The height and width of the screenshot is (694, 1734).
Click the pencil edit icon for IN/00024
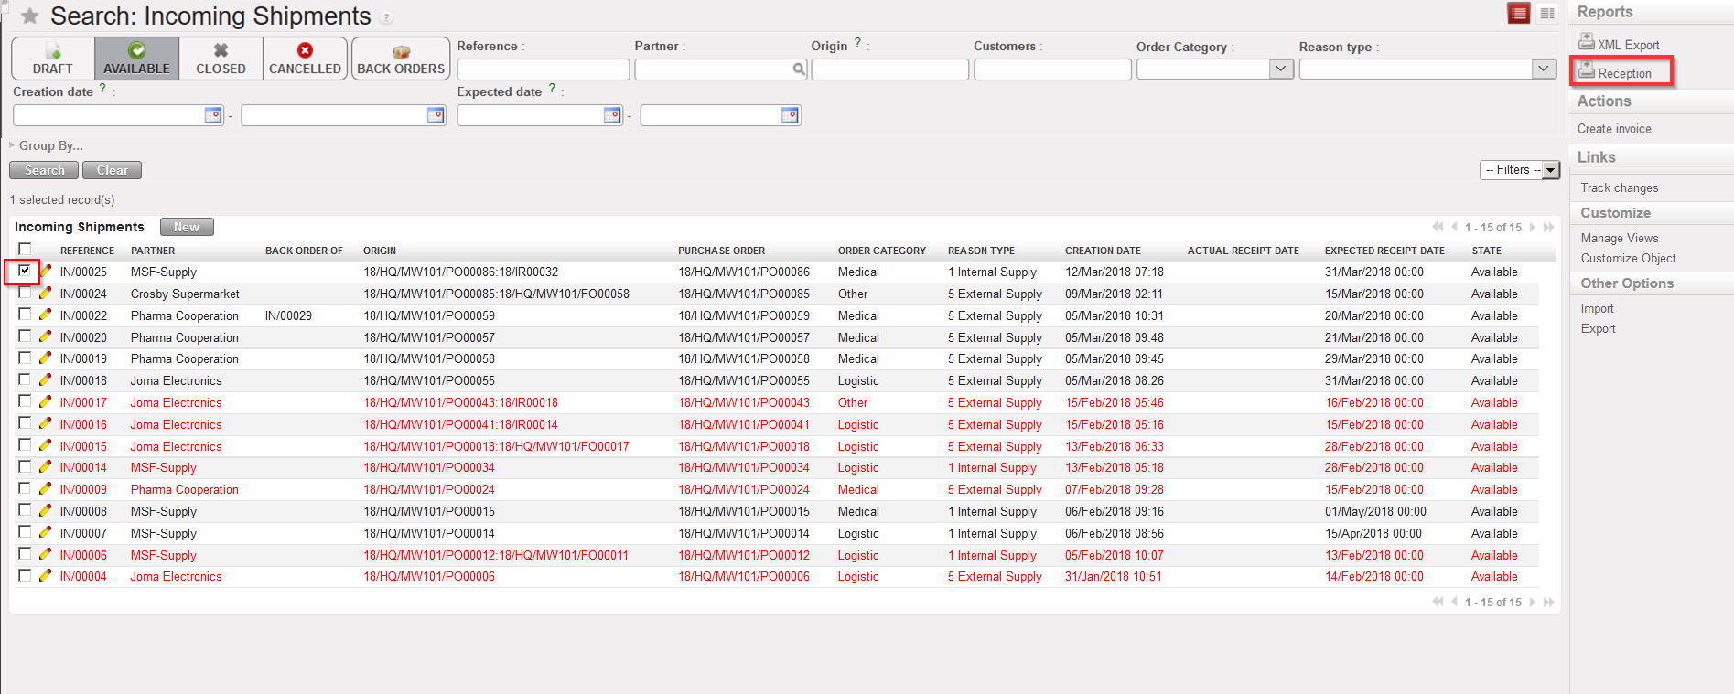(x=45, y=294)
